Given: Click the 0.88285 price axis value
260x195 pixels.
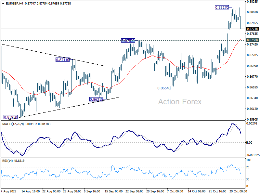Looking at the screenshot, I should pyautogui.click(x=252, y=2).
